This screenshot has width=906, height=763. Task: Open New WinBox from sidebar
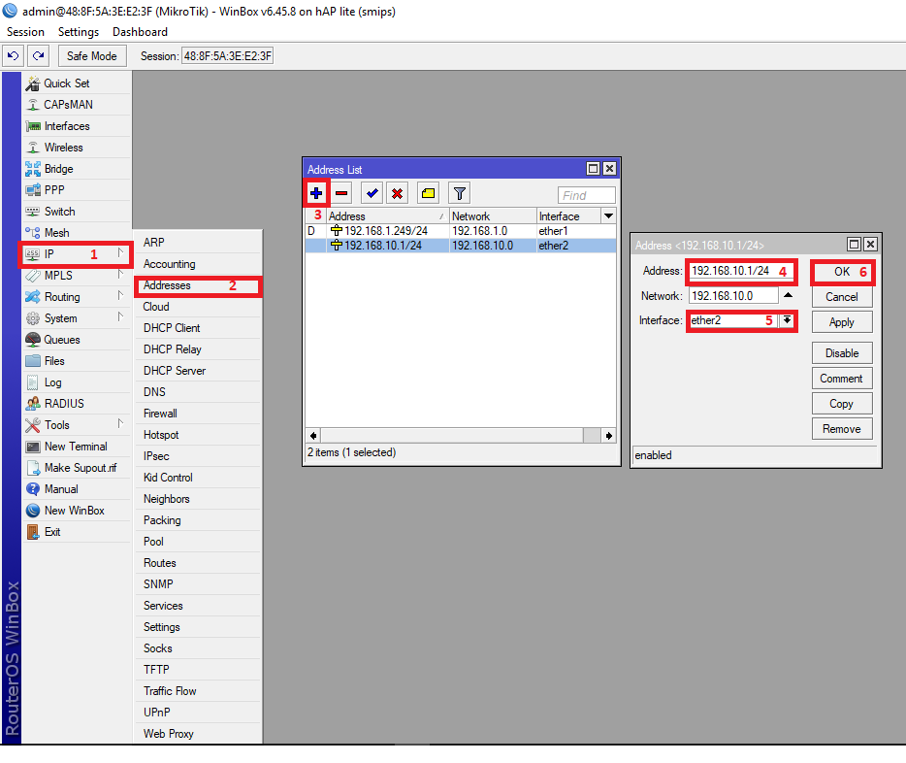point(77,511)
